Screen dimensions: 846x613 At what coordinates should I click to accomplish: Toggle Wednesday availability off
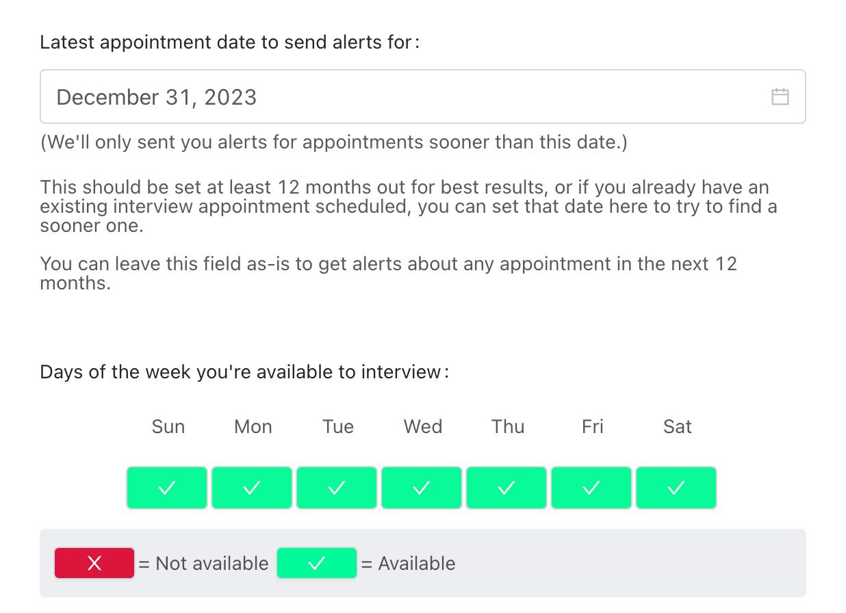[x=422, y=487]
